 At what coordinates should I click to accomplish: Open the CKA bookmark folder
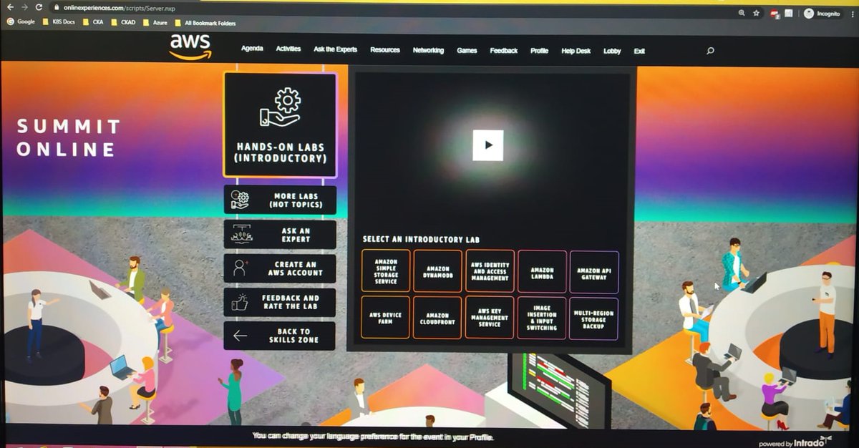pyautogui.click(x=93, y=22)
